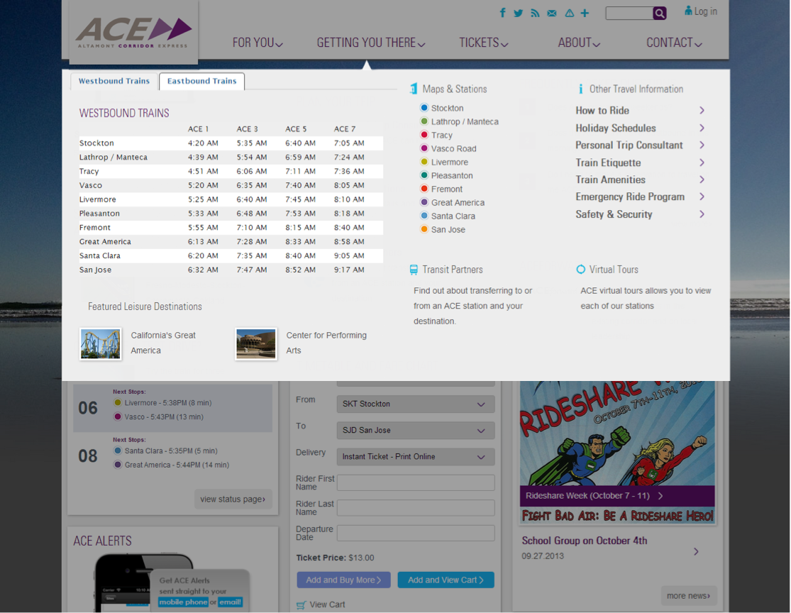The width and height of the screenshot is (791, 613).
Task: Open the Santa Clara station link
Action: [453, 216]
